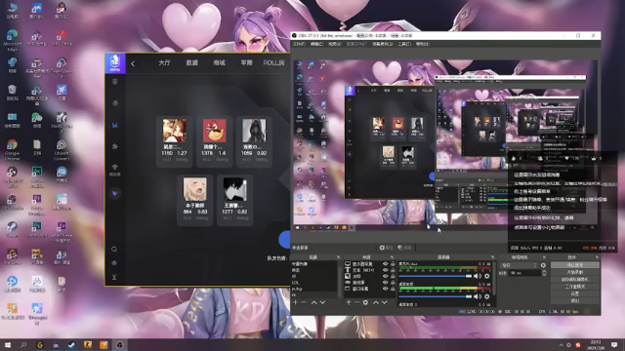Screen dimensions: 625x351
Task: Toggle visibility of the fourth OBS source
Action: pyautogui.click(x=386, y=283)
